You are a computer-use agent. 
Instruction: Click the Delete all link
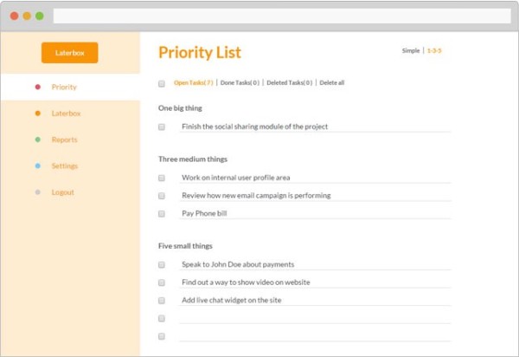point(332,83)
